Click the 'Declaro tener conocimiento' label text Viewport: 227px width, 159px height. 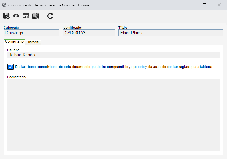113,67
